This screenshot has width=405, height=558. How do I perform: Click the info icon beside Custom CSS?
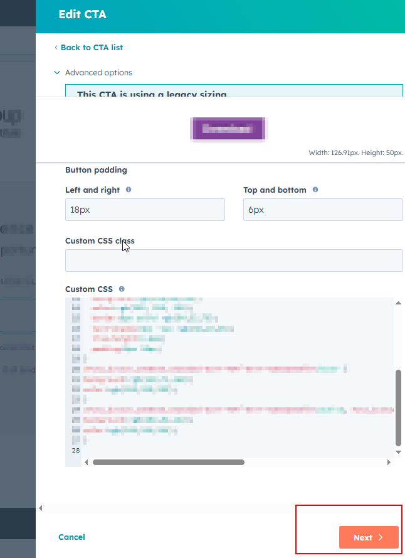point(121,289)
